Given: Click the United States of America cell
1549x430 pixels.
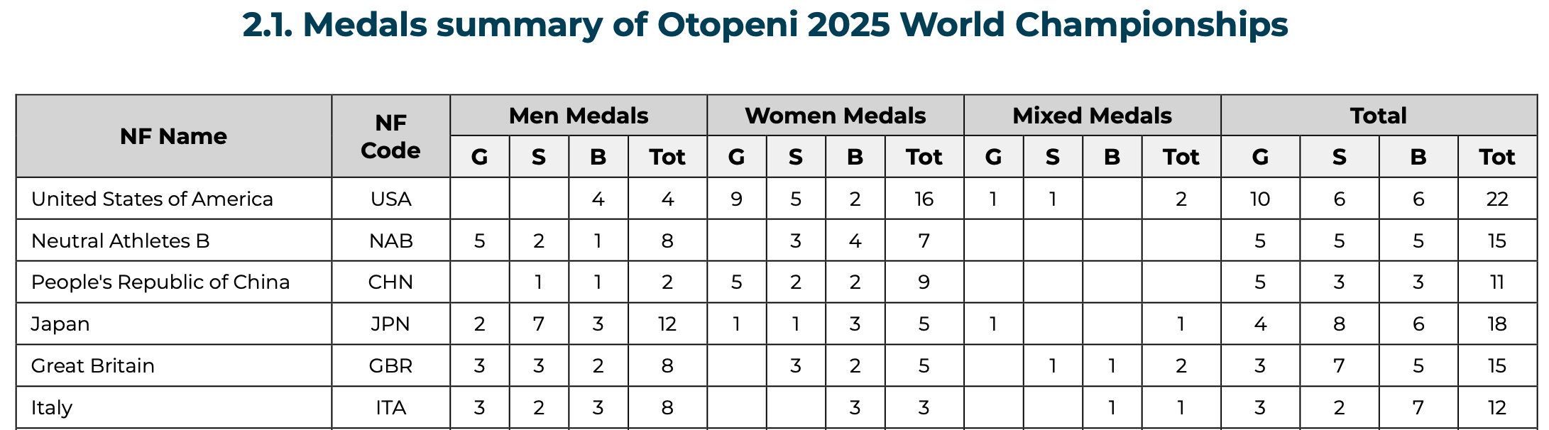Looking at the screenshot, I should (x=152, y=199).
